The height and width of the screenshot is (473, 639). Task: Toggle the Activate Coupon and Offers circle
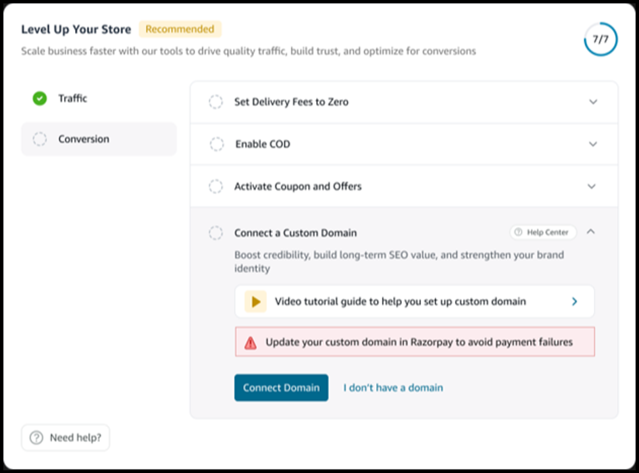[x=215, y=186]
